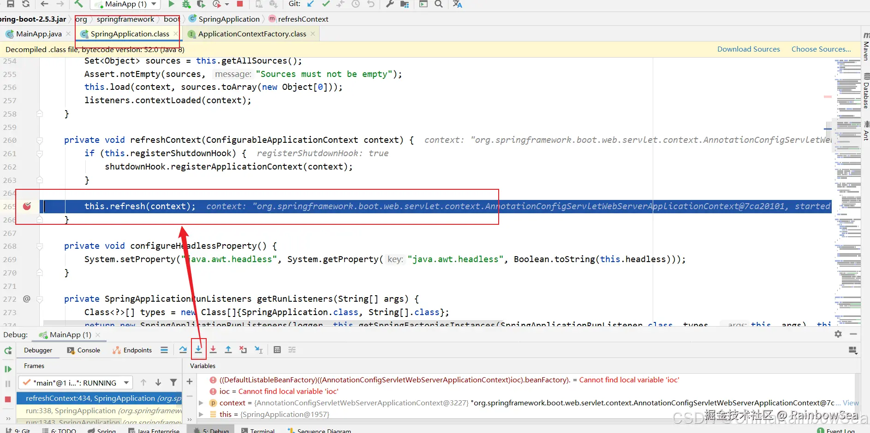The height and width of the screenshot is (433, 870).
Task: Stop debugging with the sidebar red square
Action: (x=8, y=399)
